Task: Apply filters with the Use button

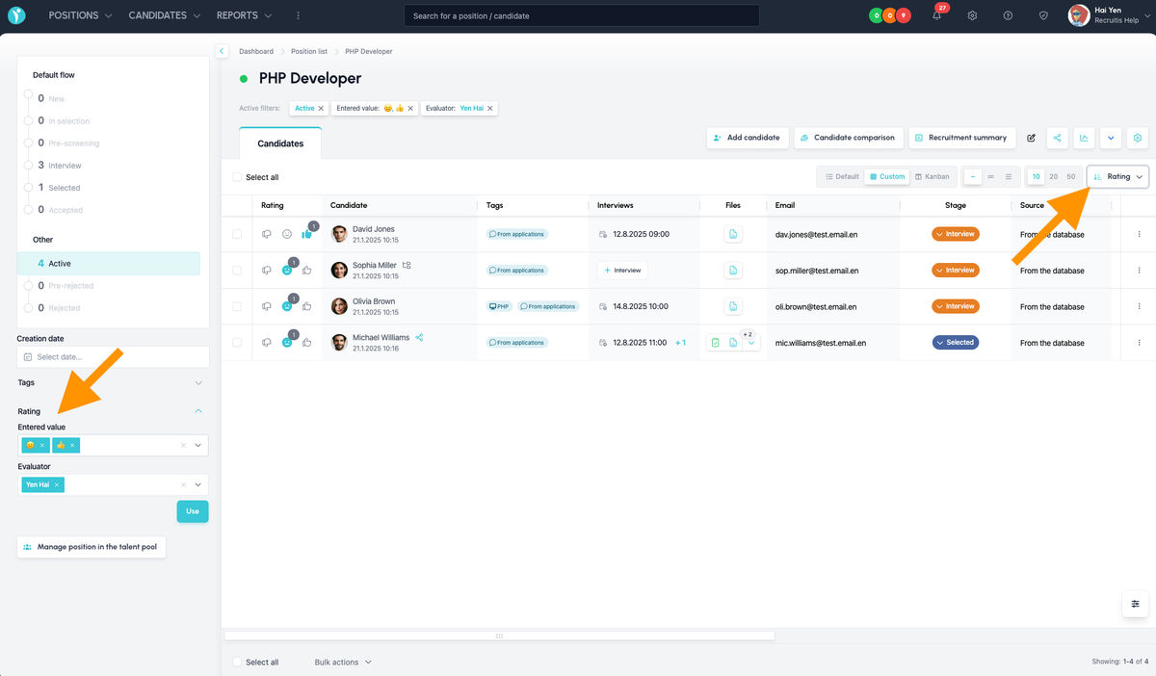Action: [x=193, y=511]
